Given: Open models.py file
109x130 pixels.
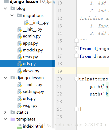Looking at the screenshot, I should (x=33, y=50).
